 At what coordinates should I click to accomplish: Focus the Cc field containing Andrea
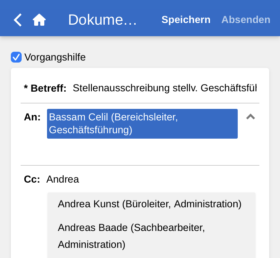point(149,179)
